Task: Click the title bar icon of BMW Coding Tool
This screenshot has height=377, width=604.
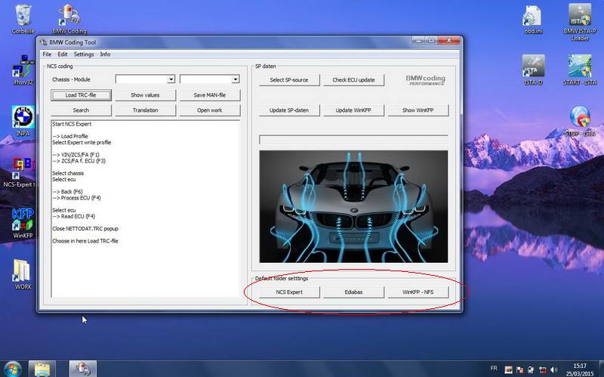Action: (44, 42)
